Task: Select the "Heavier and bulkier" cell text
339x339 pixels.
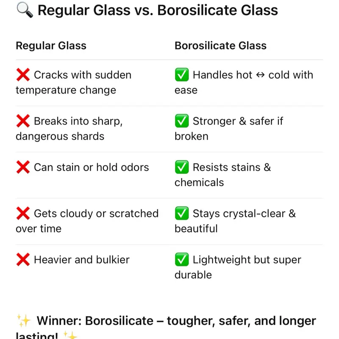Action: click(82, 260)
